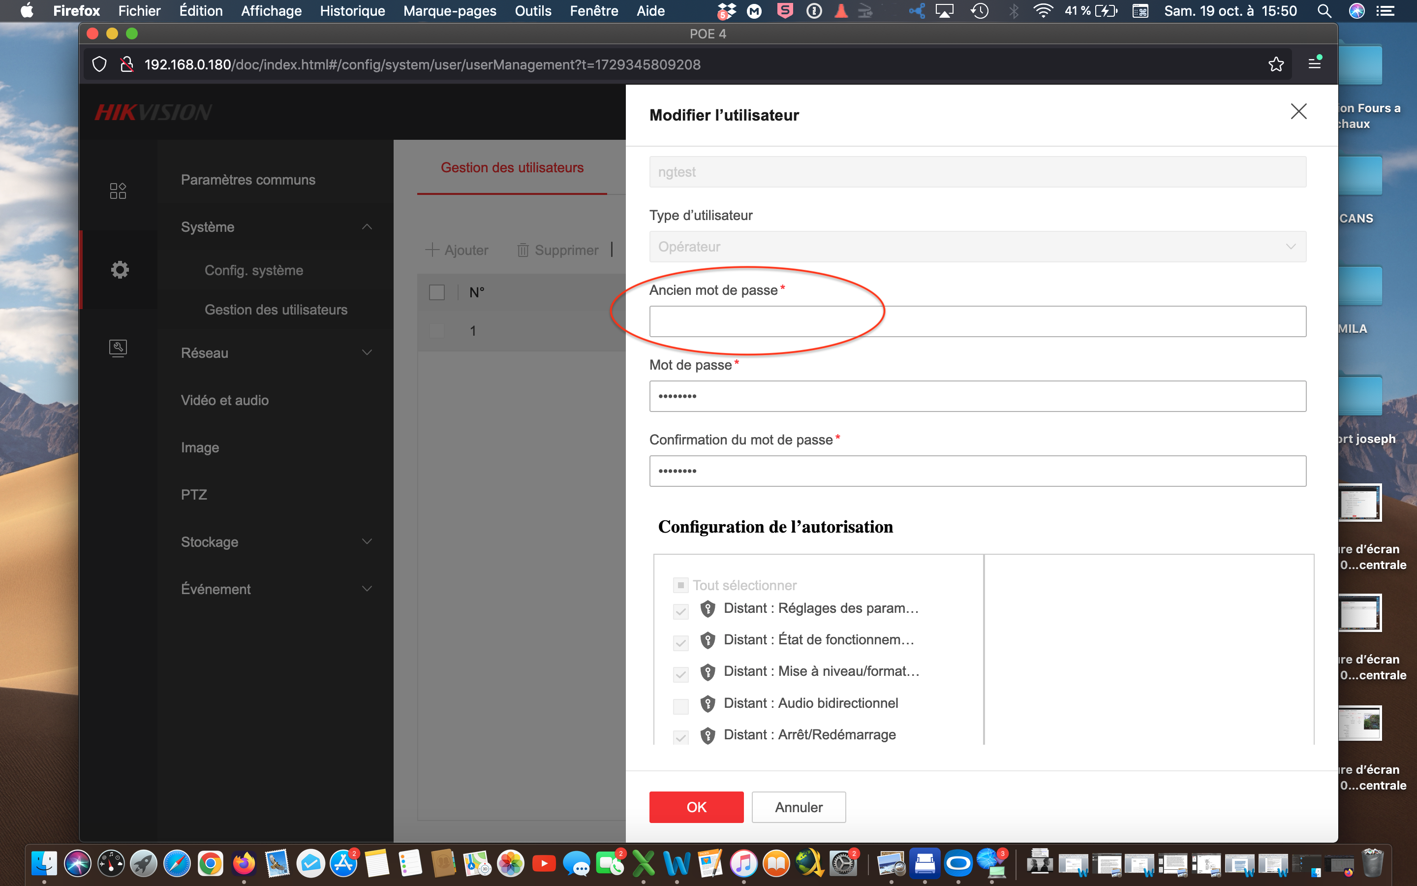
Task: Open the Historique menu
Action: coord(352,10)
